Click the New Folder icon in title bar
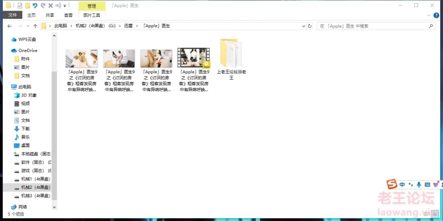 [27, 6]
